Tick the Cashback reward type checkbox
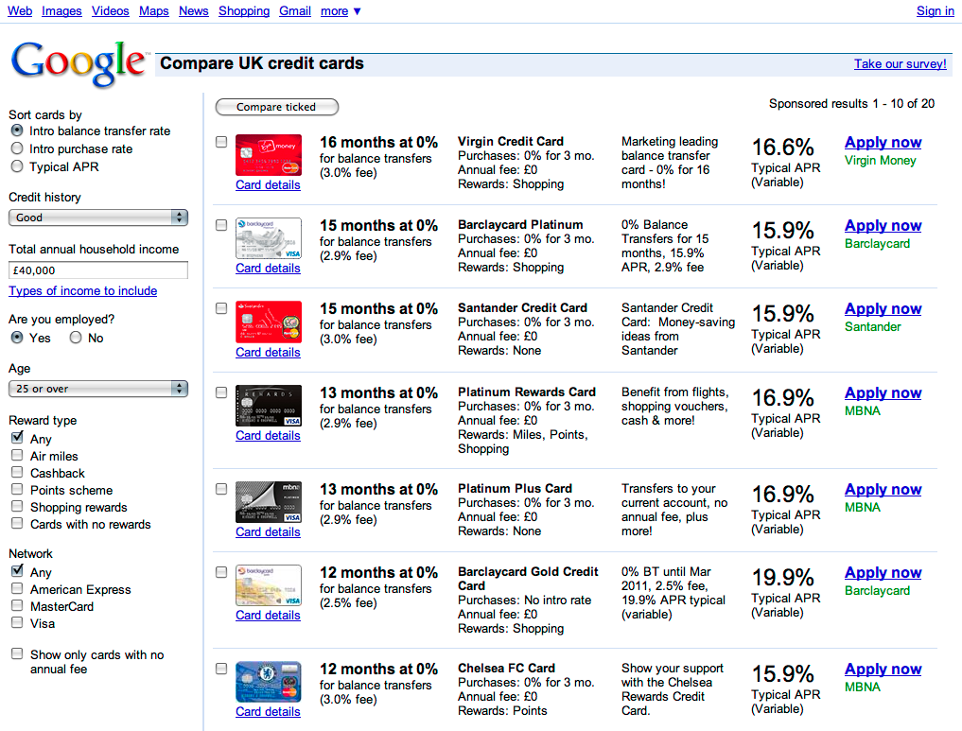This screenshot has width=962, height=731. click(x=17, y=472)
